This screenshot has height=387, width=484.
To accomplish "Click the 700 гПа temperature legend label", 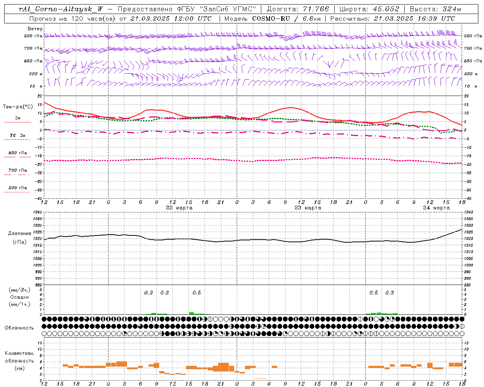I will [17, 170].
